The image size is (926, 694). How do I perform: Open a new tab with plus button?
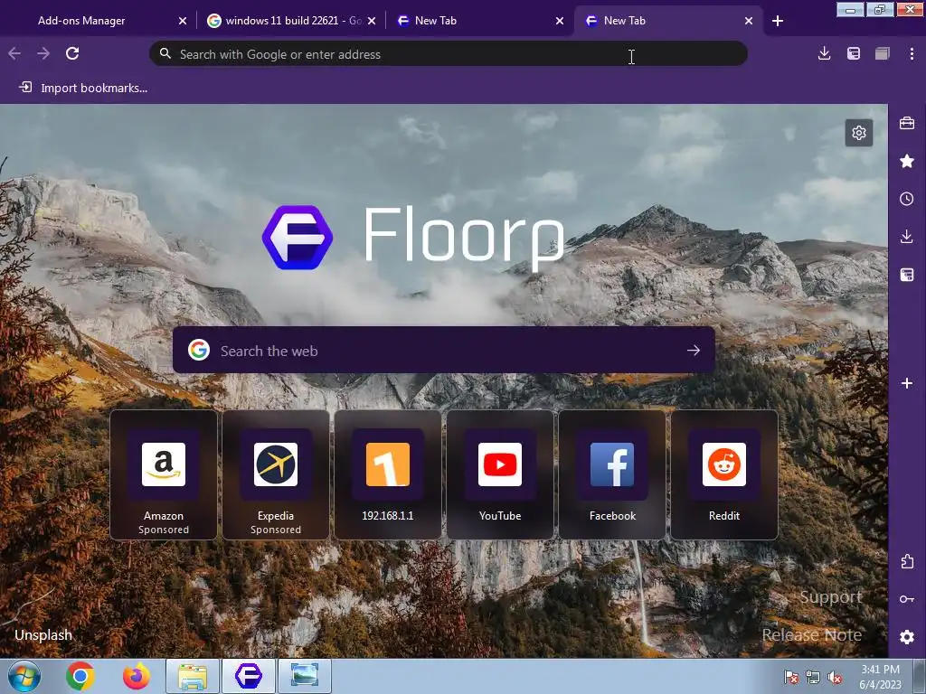777,21
